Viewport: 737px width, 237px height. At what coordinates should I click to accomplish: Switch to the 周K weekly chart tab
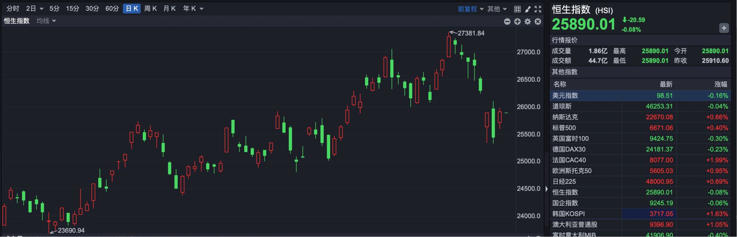pos(150,8)
